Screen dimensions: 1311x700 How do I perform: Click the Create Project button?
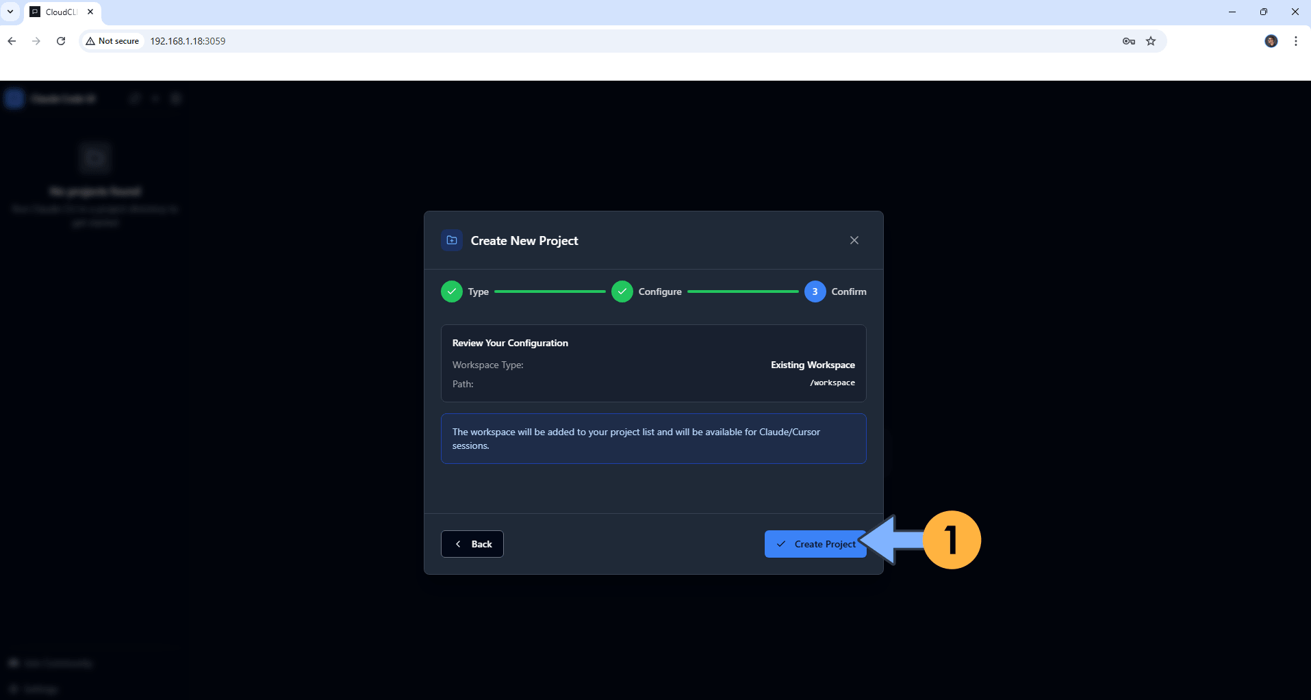(x=815, y=543)
